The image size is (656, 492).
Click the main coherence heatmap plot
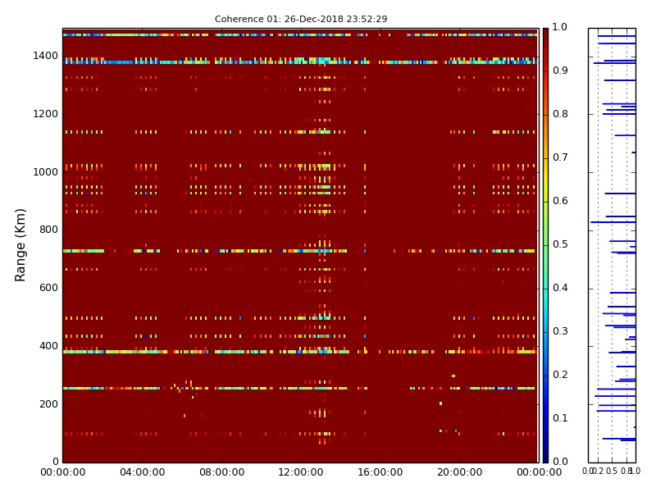click(x=301, y=245)
